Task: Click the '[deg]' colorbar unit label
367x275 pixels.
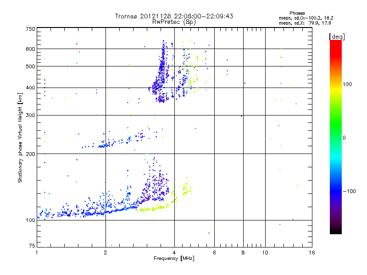Action: (x=337, y=37)
